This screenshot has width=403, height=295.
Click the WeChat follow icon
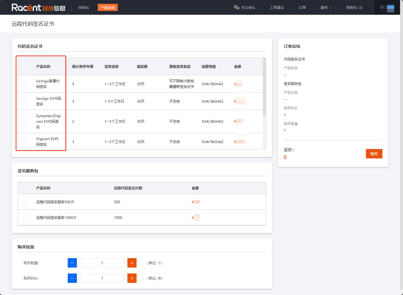(x=236, y=7)
